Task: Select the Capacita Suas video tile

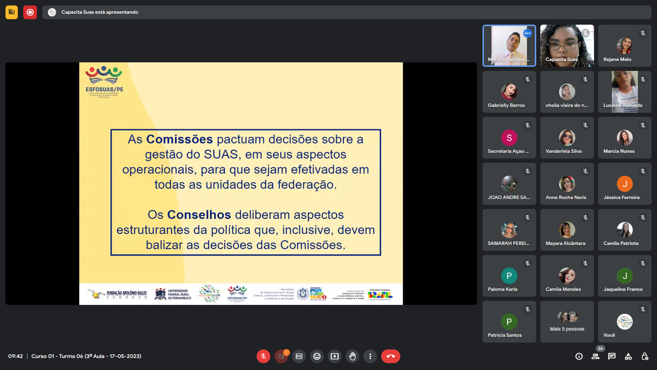Action: [567, 46]
